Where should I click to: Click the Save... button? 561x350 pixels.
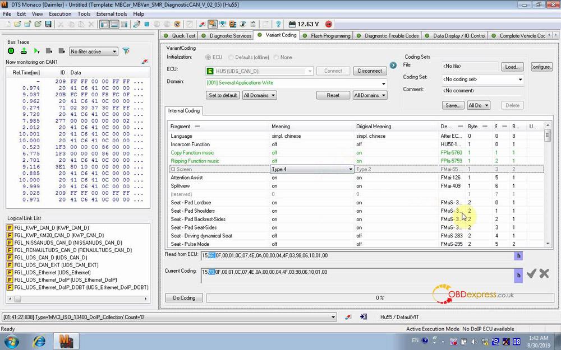[x=453, y=105]
